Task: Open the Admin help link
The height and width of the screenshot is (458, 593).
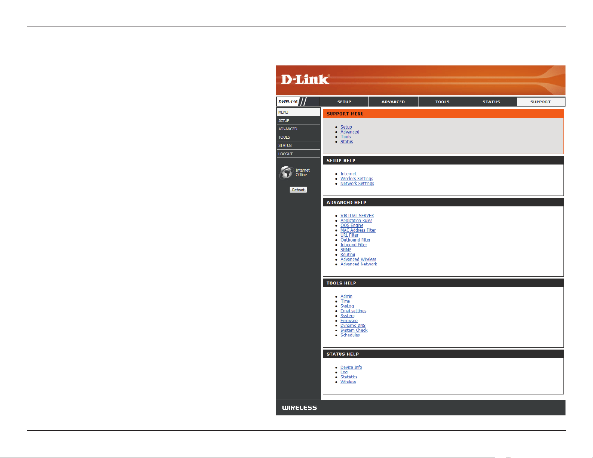Action: [x=346, y=296]
